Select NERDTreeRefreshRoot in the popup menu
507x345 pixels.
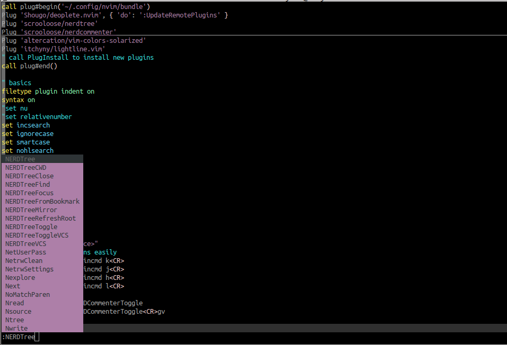(x=40, y=219)
